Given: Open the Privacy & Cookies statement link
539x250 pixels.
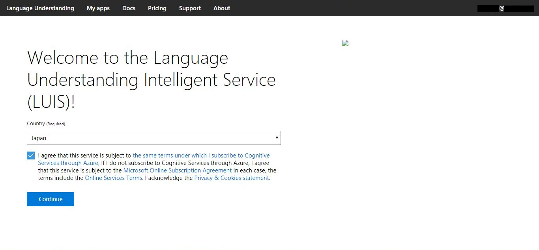Looking at the screenshot, I should [232, 178].
